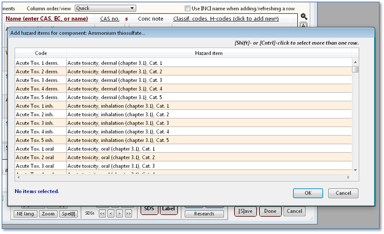Screen dimensions: 384x234
Task: Click the Hazard item column header
Action: [x=209, y=53]
